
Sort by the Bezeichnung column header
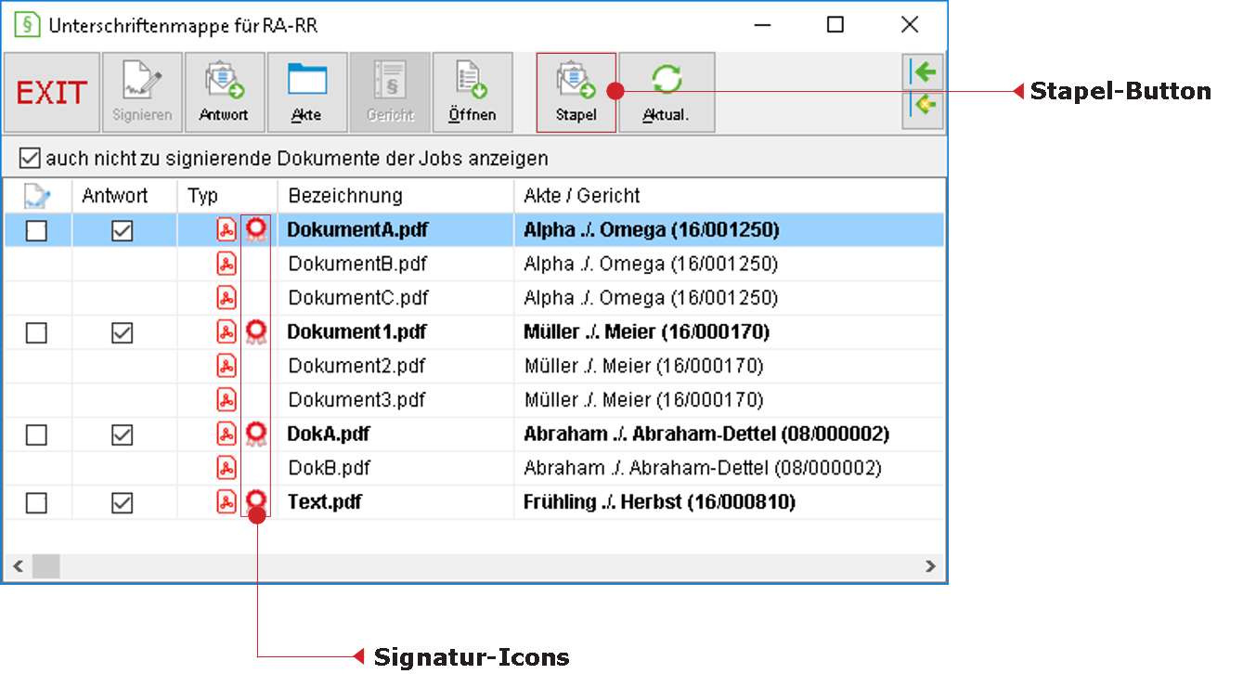[x=345, y=196]
